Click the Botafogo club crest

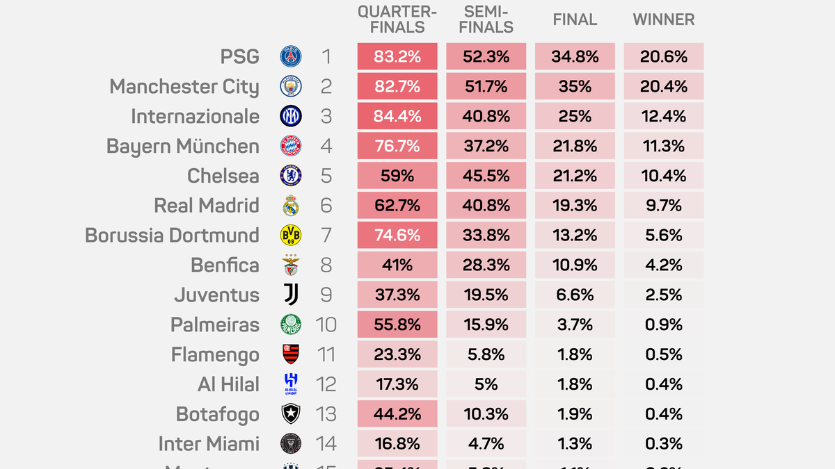tap(291, 414)
